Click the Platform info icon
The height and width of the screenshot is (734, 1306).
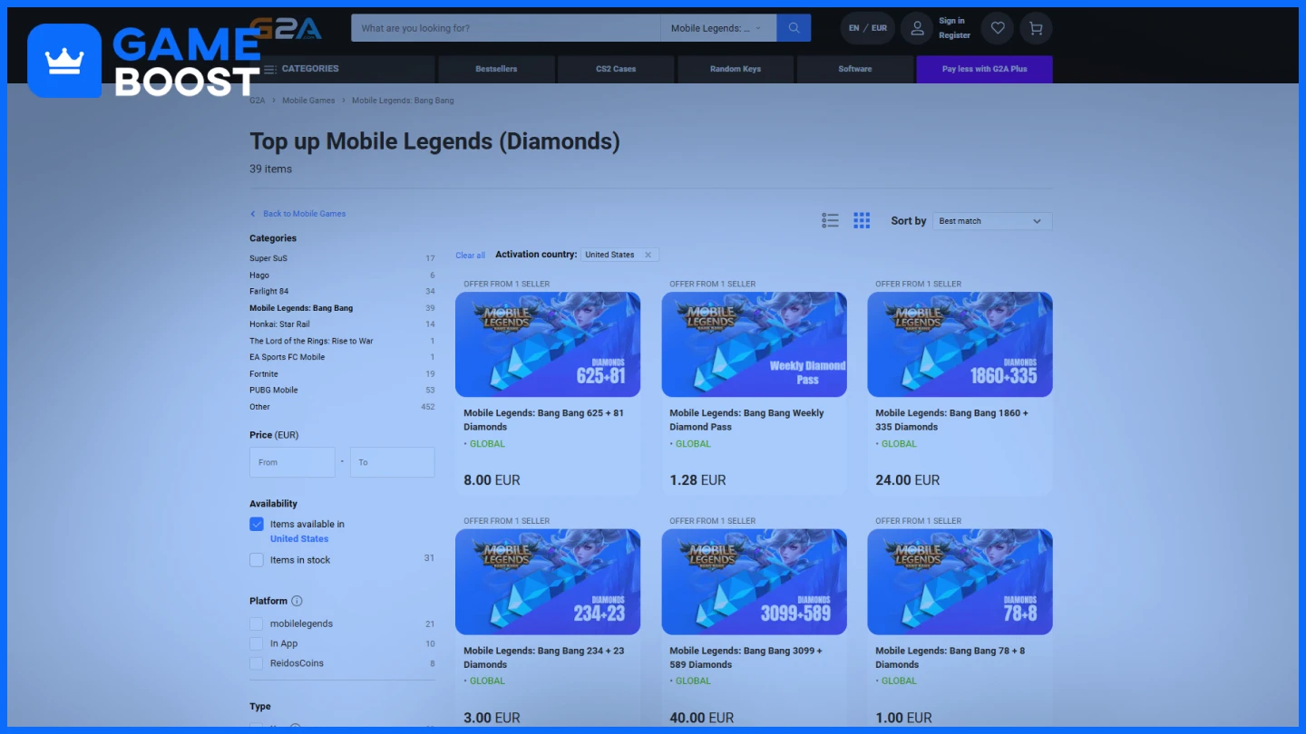[297, 601]
